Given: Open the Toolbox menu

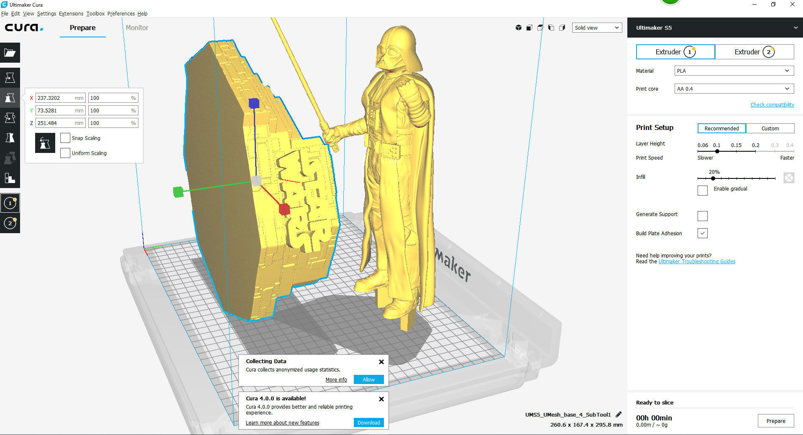Looking at the screenshot, I should [x=95, y=13].
